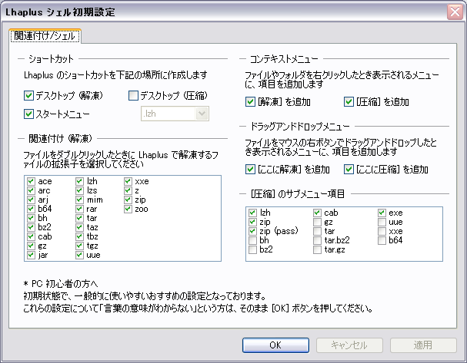
Task: Click the 適用 button
Action: (423, 345)
